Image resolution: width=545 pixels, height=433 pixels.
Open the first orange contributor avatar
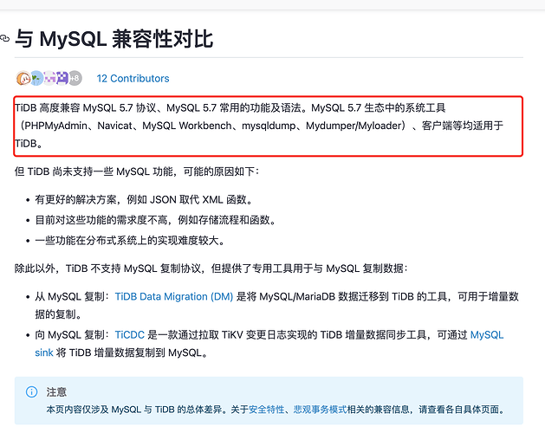(23, 78)
